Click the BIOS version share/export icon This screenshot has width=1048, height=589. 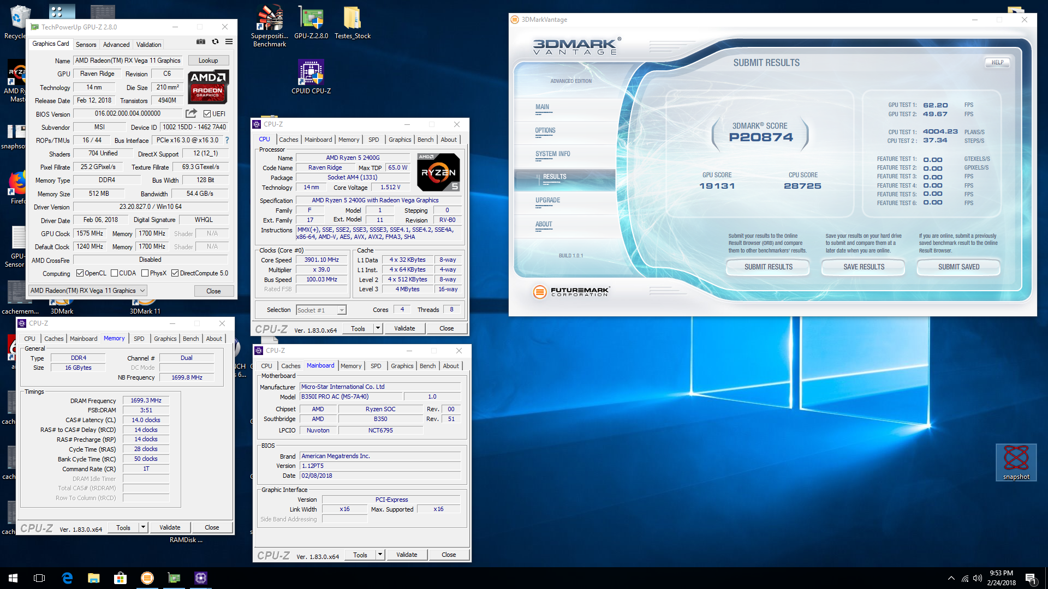(x=191, y=113)
